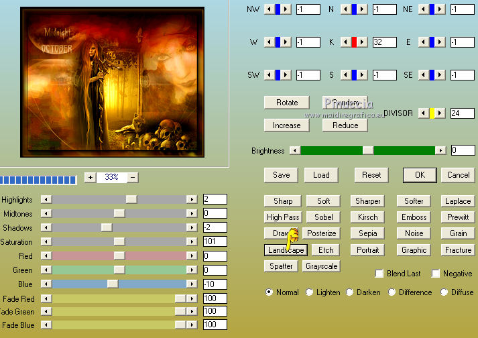Screen dimensions: 478x338
Task: Select the Lighten blend mode
Action: tap(310, 292)
